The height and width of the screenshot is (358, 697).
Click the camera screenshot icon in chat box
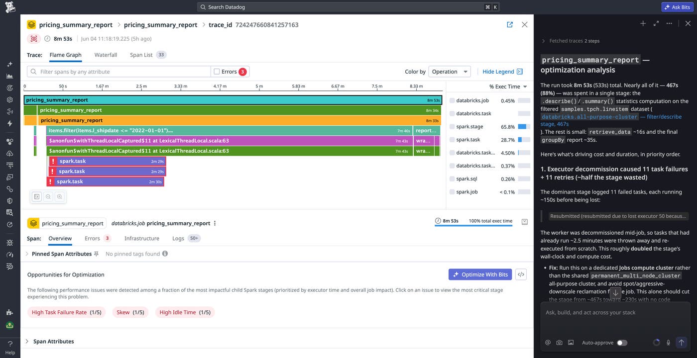tap(559, 343)
